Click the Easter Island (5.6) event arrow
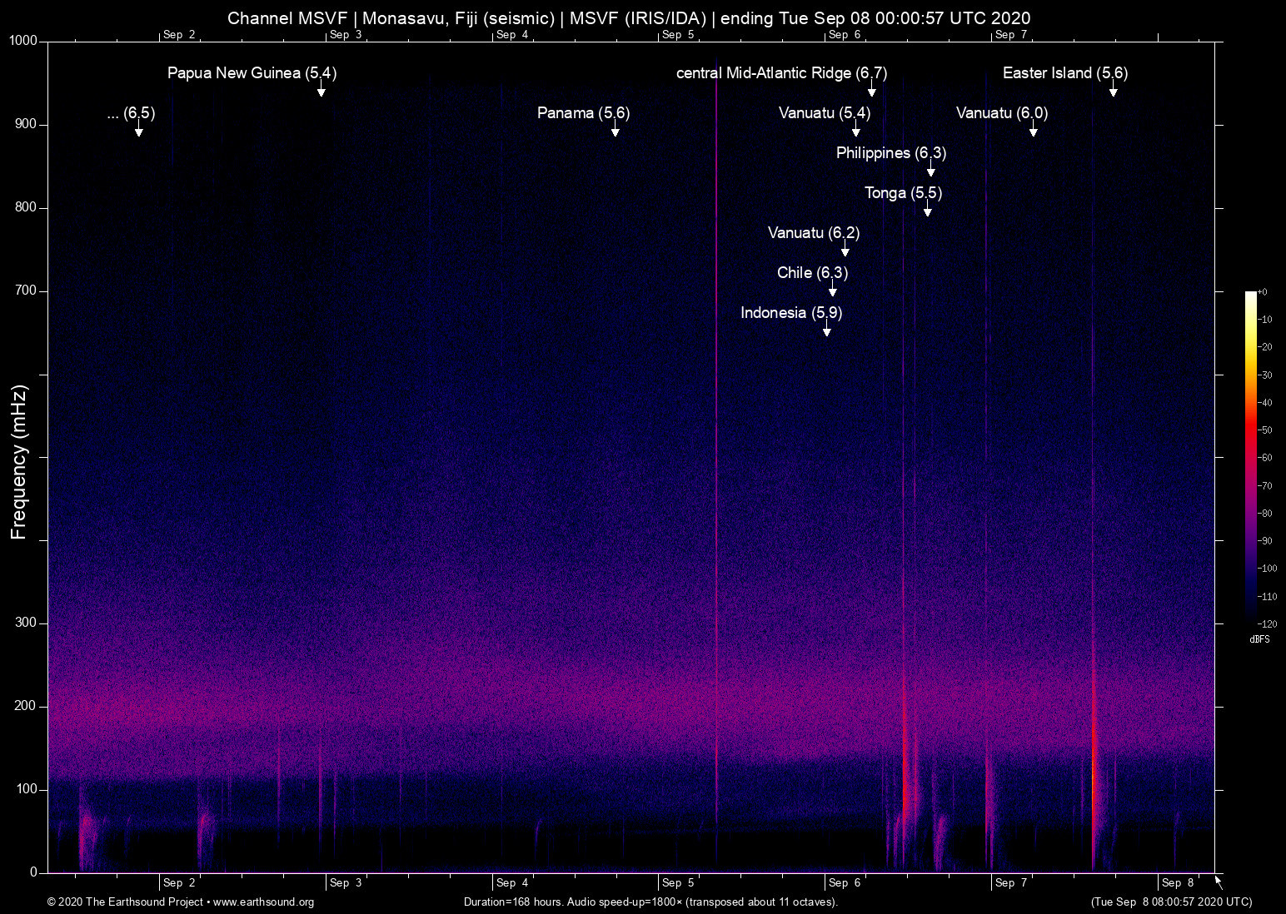1286x914 pixels. tap(1114, 92)
